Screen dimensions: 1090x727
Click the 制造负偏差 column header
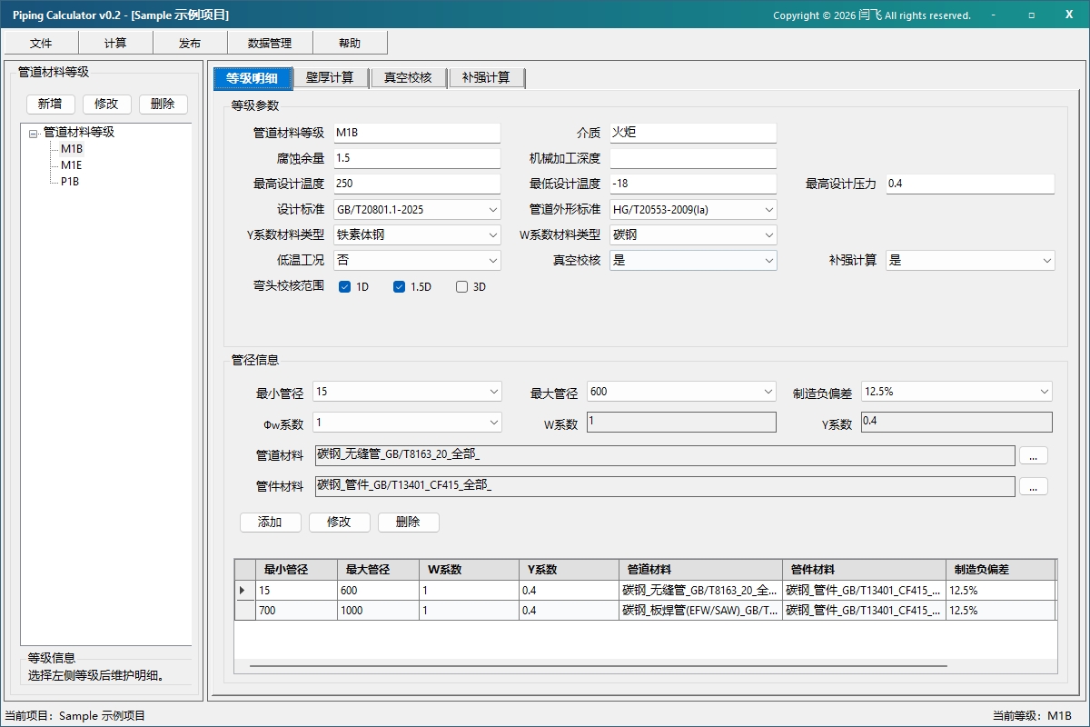click(1000, 570)
